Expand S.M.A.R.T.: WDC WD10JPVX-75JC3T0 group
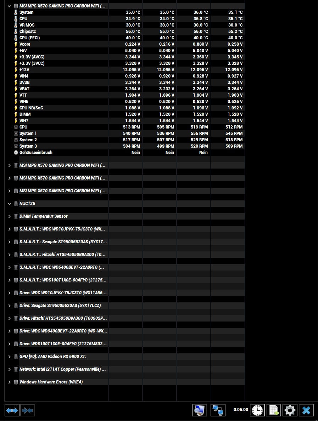Screen dimensions: 318x421 [x=10, y=229]
